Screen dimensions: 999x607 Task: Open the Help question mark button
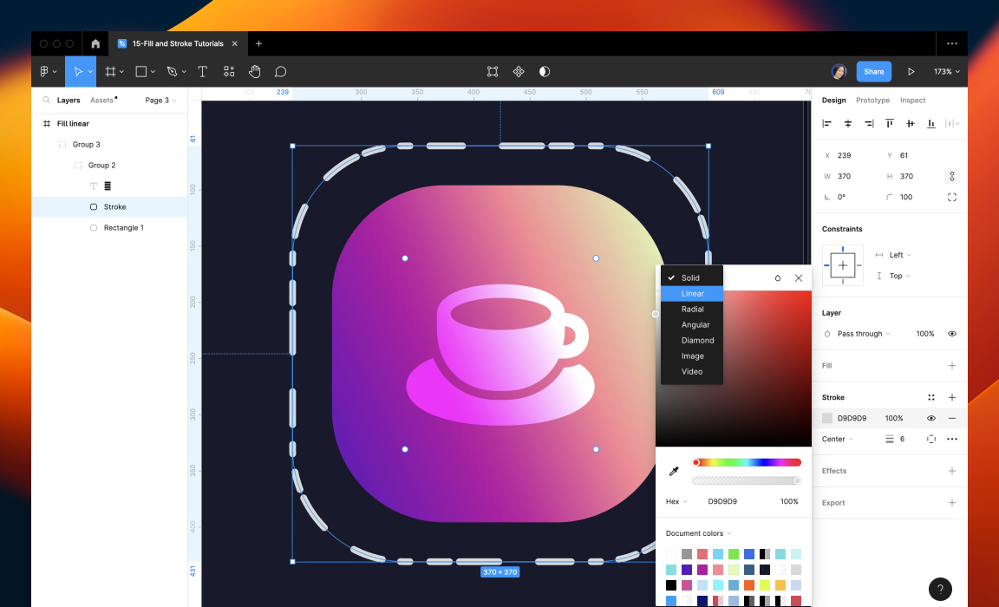(x=940, y=589)
